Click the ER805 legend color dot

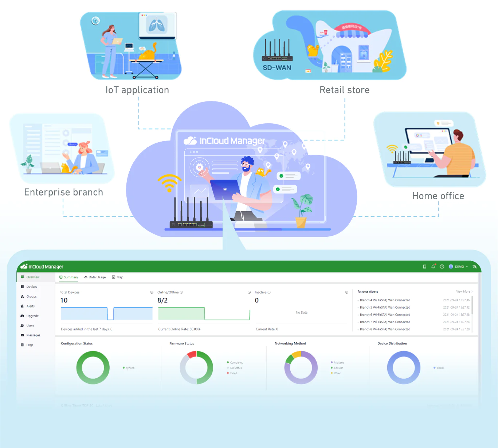click(x=434, y=368)
